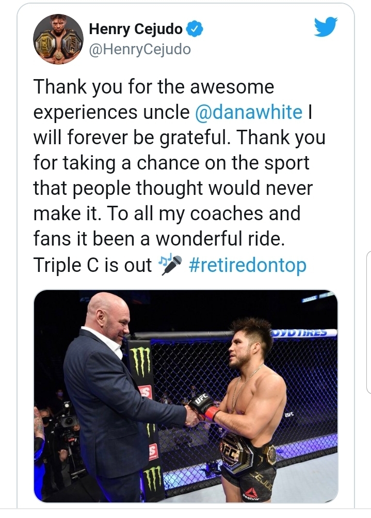Viewport: 371px width, 518px height.
Task: Open the @danawhite mention
Action: (249, 113)
